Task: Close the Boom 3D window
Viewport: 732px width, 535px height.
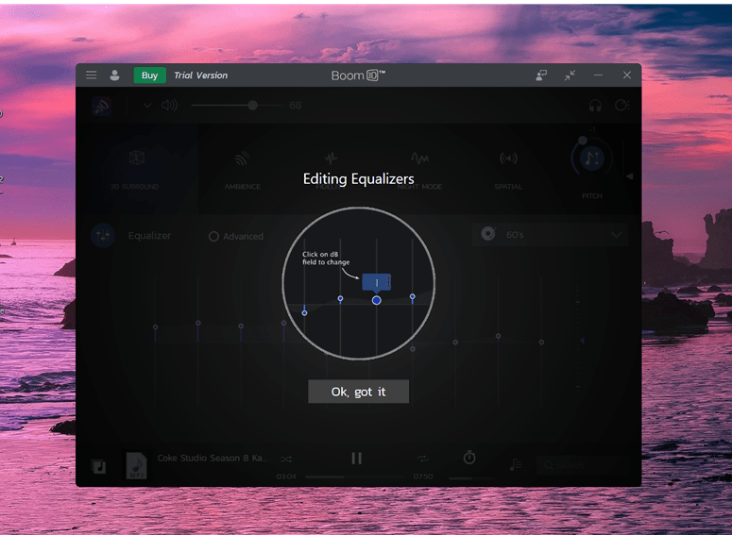Action: 627,75
